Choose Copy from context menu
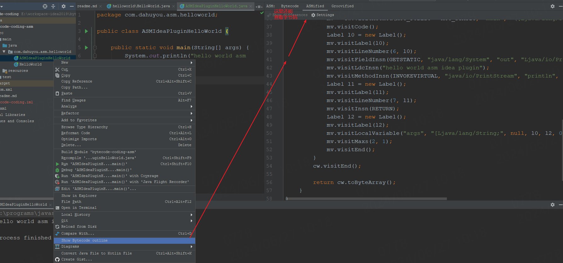This screenshot has width=563, height=263. pyautogui.click(x=124, y=75)
